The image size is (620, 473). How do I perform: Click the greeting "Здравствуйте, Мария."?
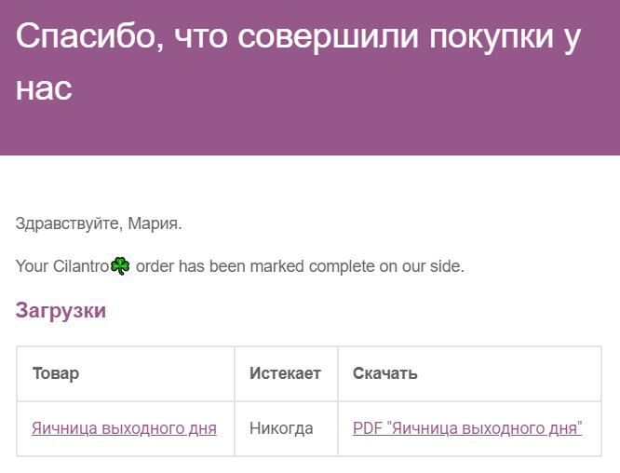coord(99,223)
